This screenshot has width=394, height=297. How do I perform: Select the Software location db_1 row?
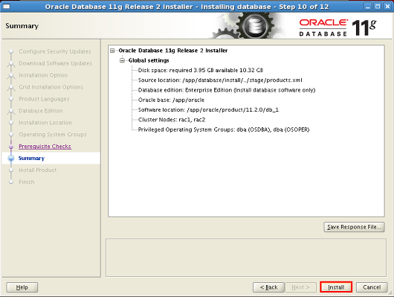point(208,109)
